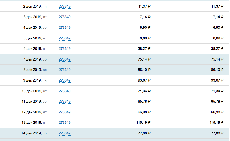Open the 273349 link for 13 дек 2019
Viewport: 230px width, 141px height.
pos(65,123)
